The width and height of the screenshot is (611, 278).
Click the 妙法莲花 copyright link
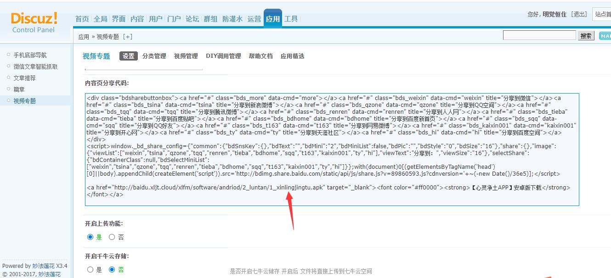[49, 274]
